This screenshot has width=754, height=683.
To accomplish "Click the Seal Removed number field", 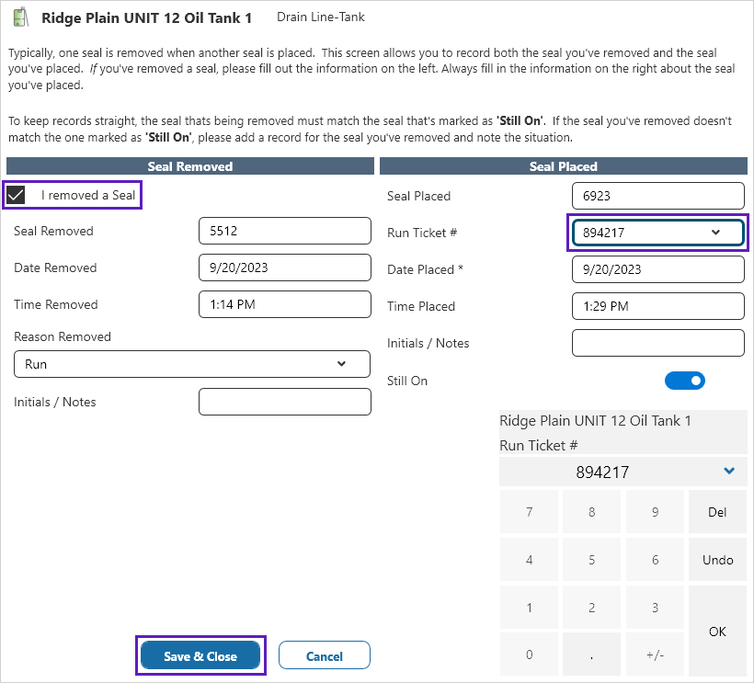I will coord(284,231).
